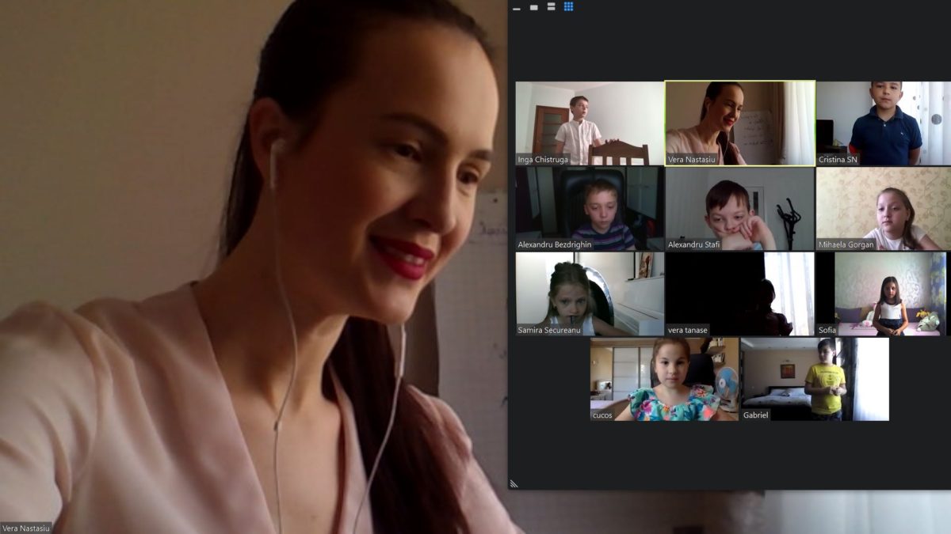
Task: Click the Vera Nastasiu name label bottom-left
Action: [x=26, y=528]
